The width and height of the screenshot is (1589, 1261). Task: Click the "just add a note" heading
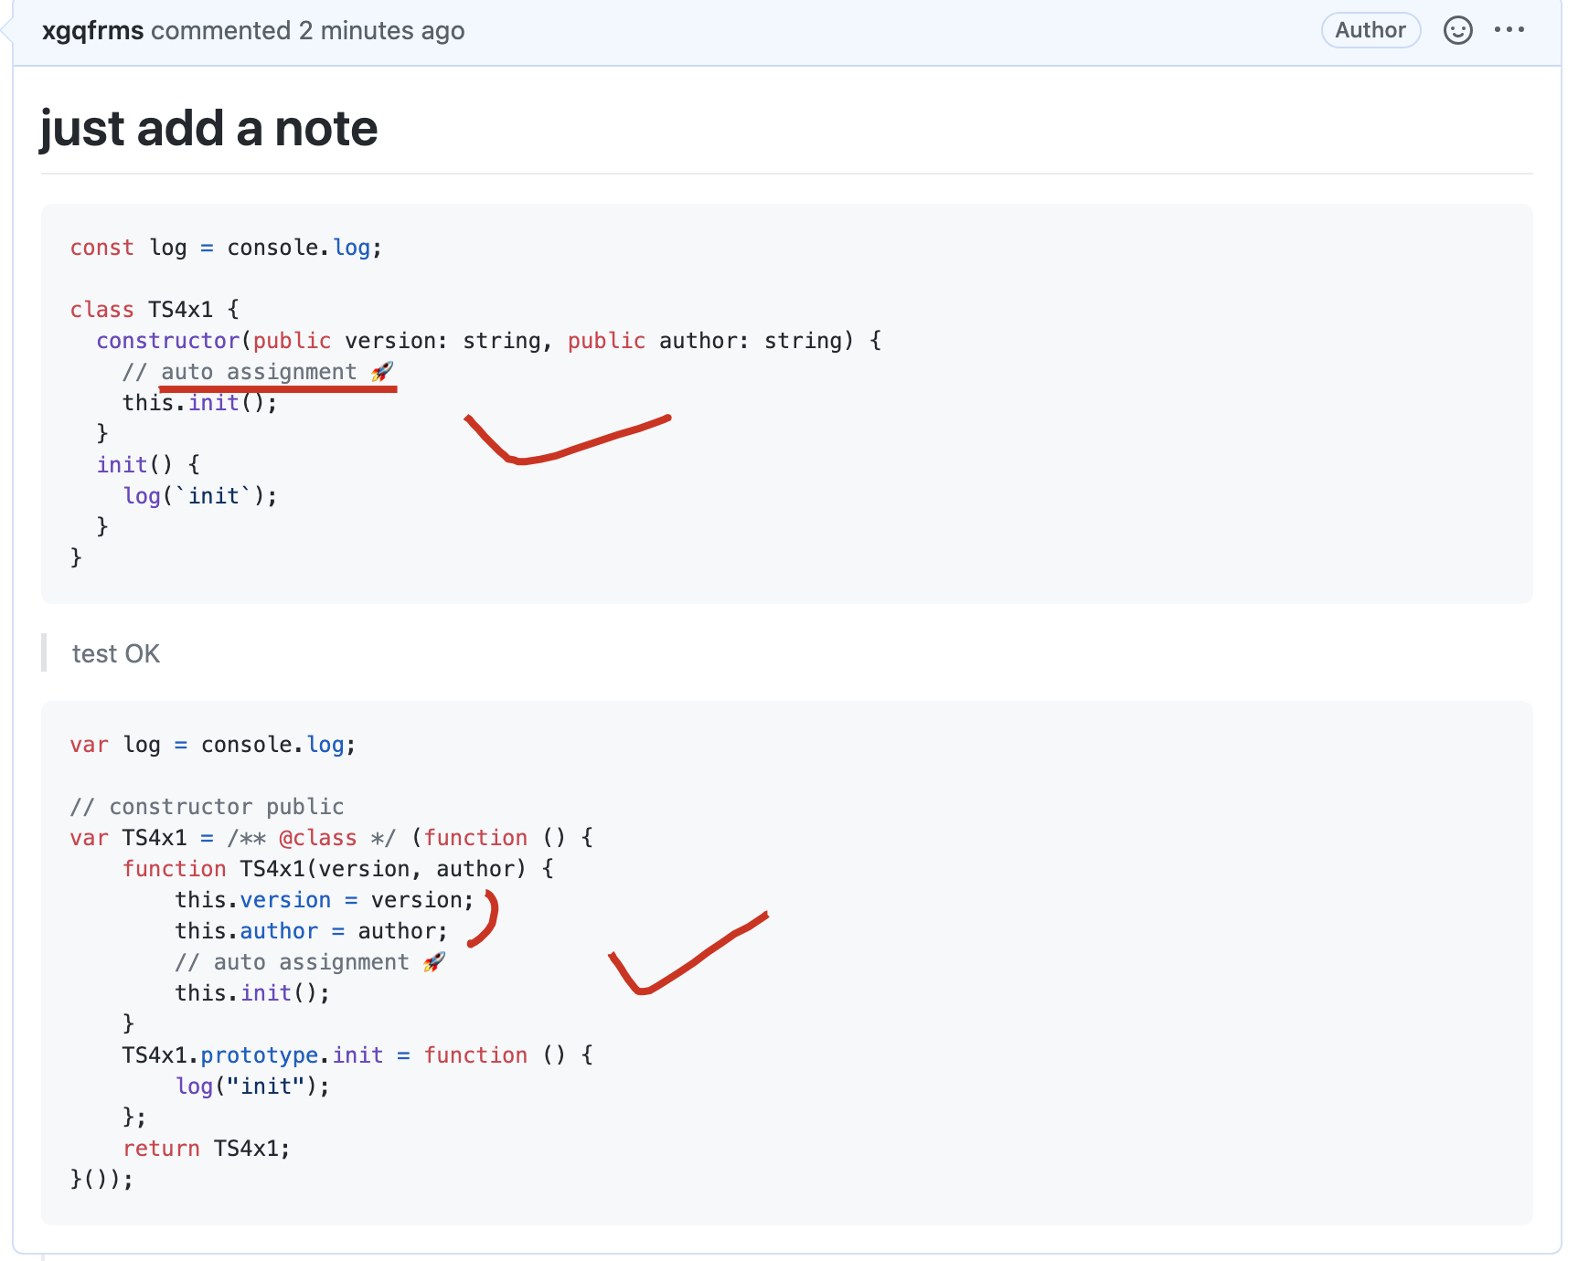pyautogui.click(x=208, y=128)
